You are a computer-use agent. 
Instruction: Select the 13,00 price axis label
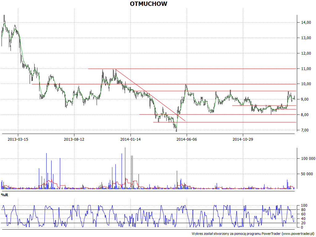[306, 38]
